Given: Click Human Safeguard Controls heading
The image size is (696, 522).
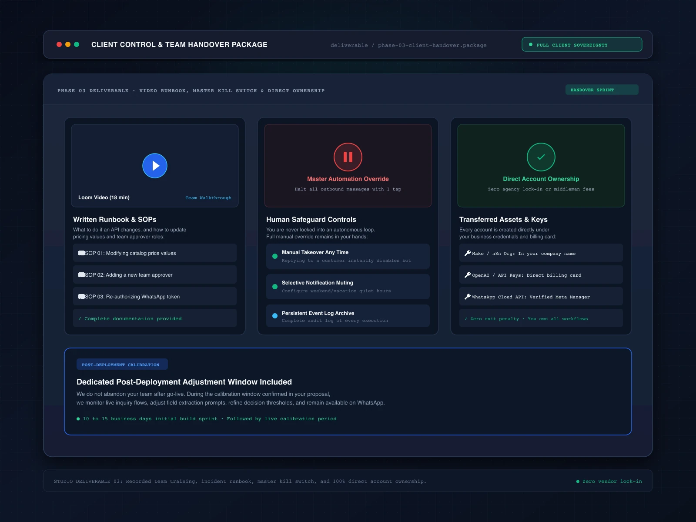Looking at the screenshot, I should pyautogui.click(x=311, y=220).
